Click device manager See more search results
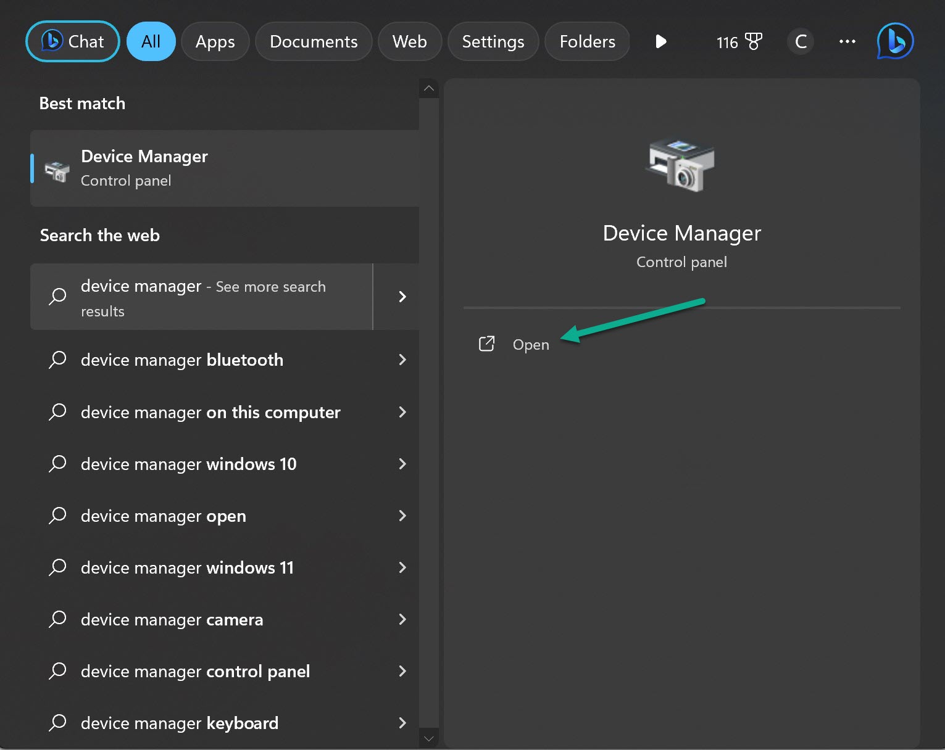945x750 pixels. (201, 297)
